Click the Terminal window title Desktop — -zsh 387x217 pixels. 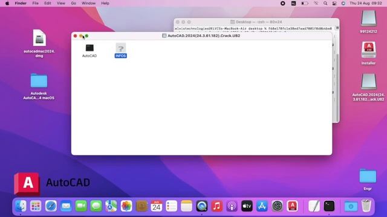tap(259, 22)
